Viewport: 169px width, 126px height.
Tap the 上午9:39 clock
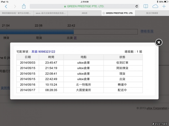tap(84, 2)
